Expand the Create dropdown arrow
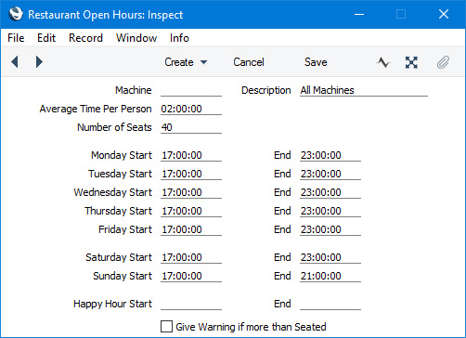 pyautogui.click(x=203, y=62)
